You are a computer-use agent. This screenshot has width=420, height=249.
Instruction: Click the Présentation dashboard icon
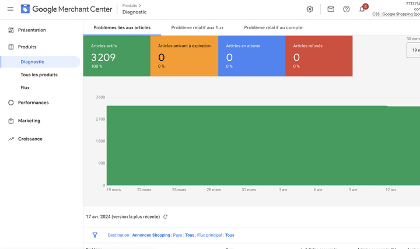(x=11, y=30)
